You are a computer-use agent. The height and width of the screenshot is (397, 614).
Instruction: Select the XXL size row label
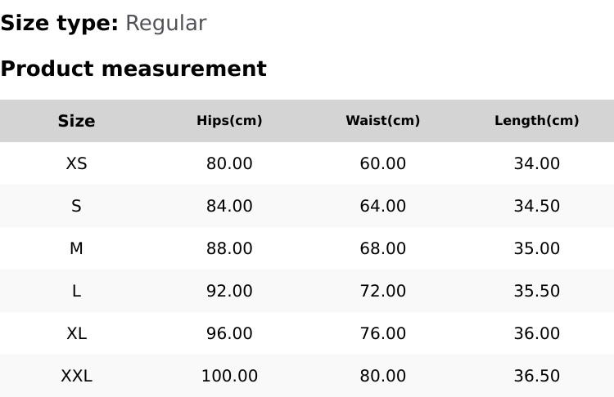pyautogui.click(x=76, y=376)
